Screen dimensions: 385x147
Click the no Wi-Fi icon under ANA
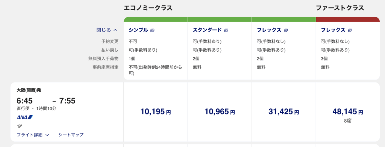point(19,126)
